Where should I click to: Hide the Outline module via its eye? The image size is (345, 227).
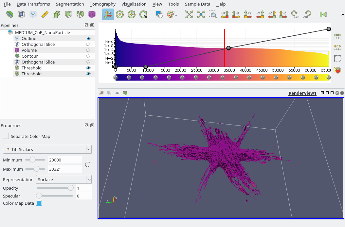tap(88, 38)
